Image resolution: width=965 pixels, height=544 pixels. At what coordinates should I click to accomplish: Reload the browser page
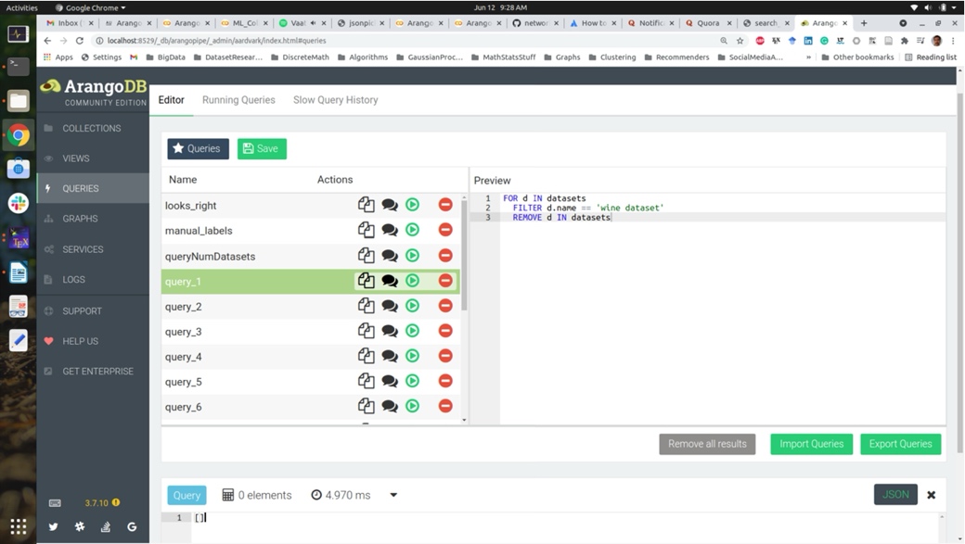(x=80, y=41)
